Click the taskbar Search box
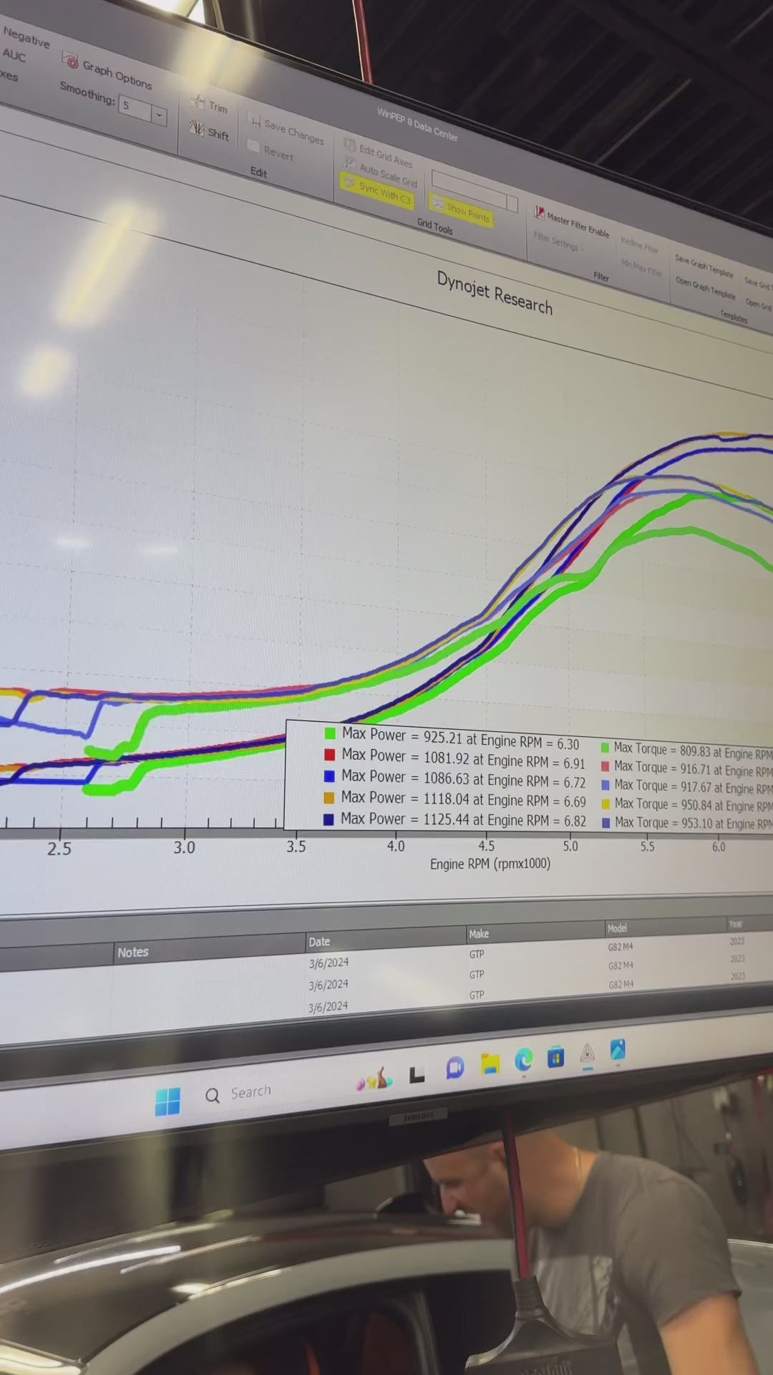This screenshot has width=773, height=1375. [240, 1094]
